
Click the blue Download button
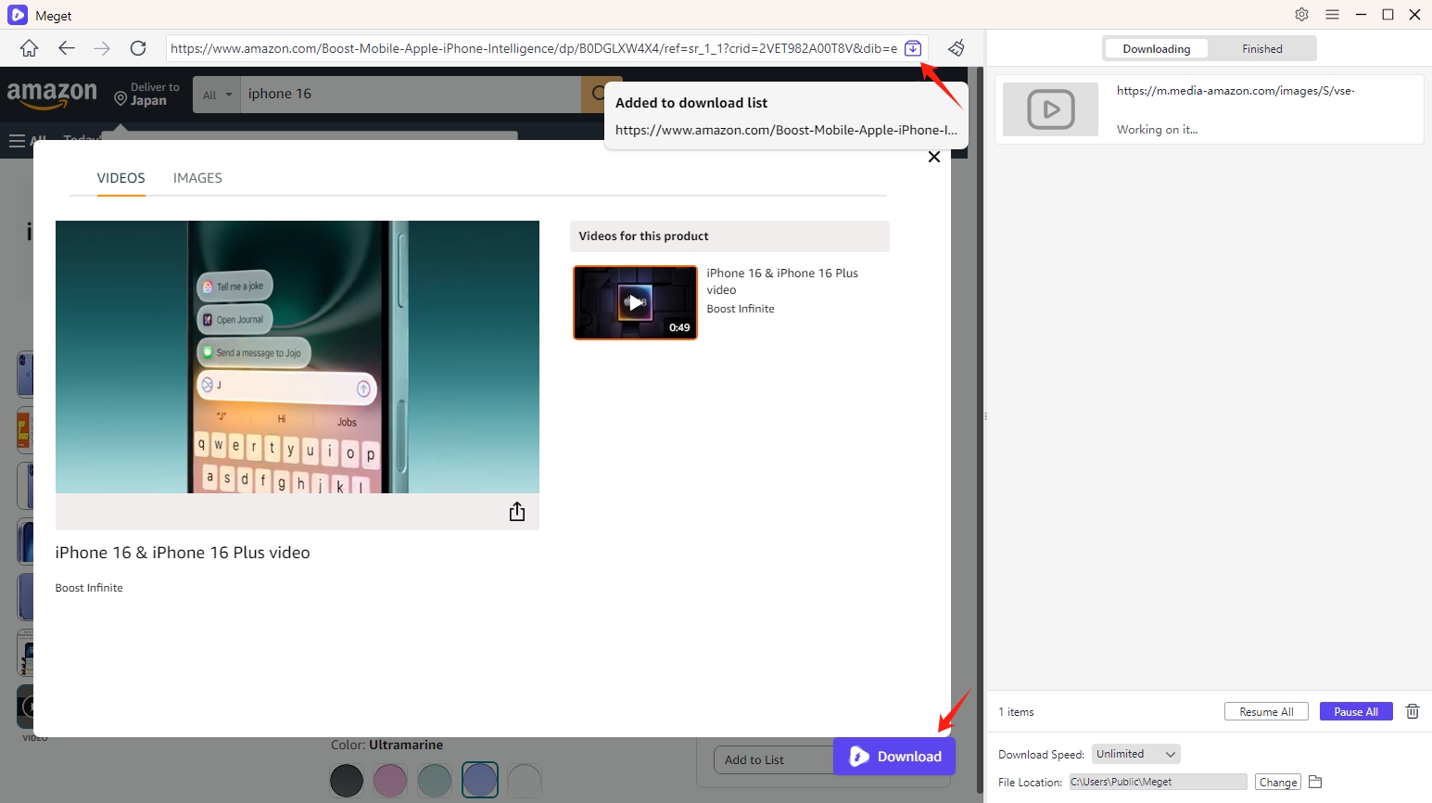[894, 757]
